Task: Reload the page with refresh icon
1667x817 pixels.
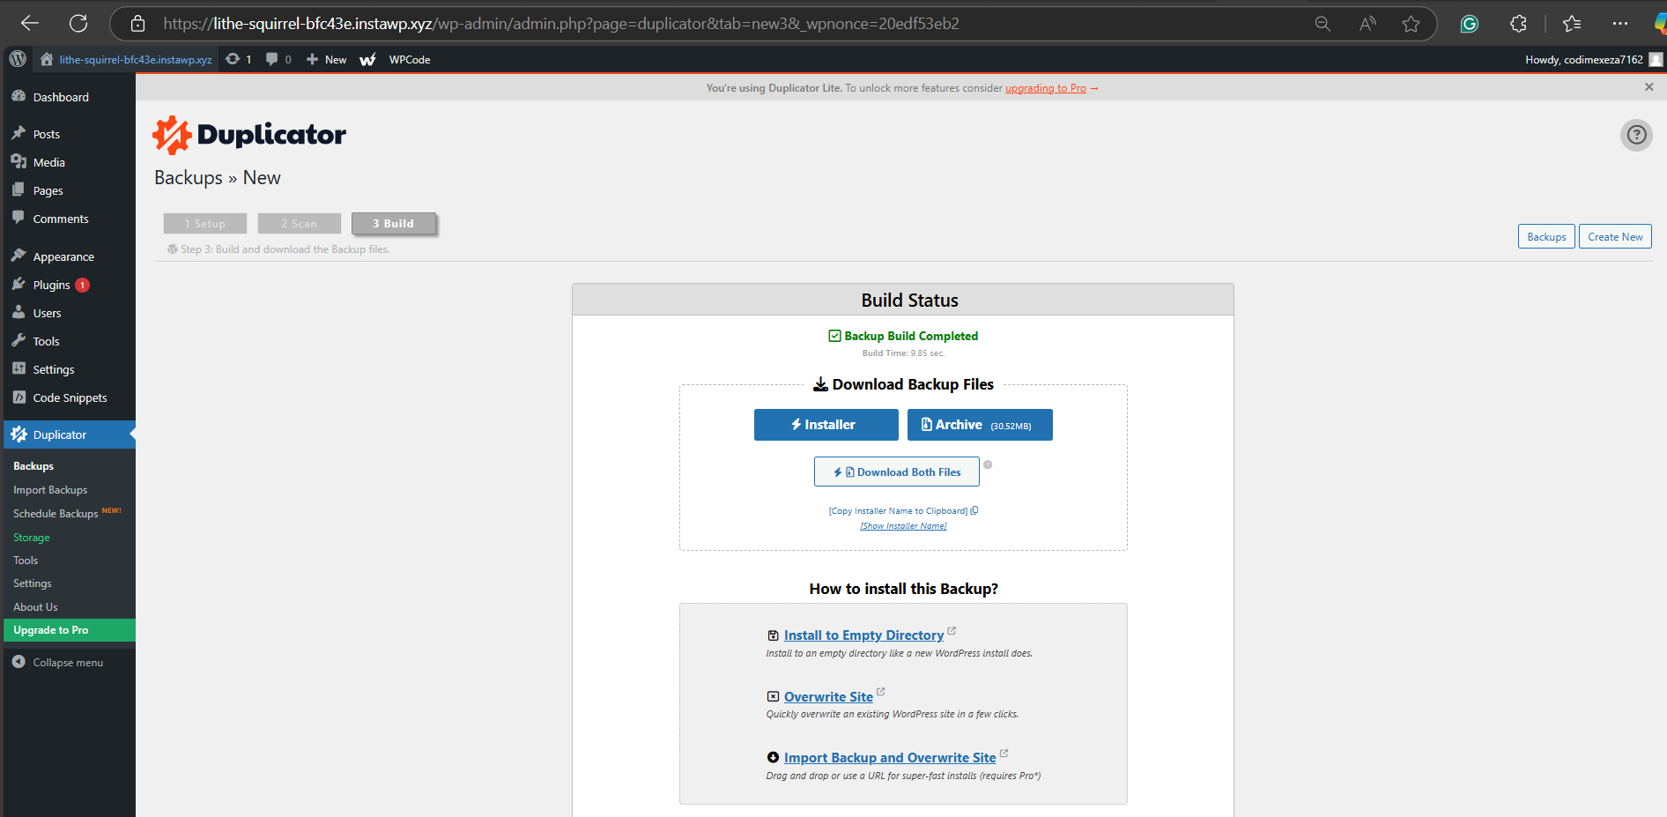Action: [x=78, y=24]
